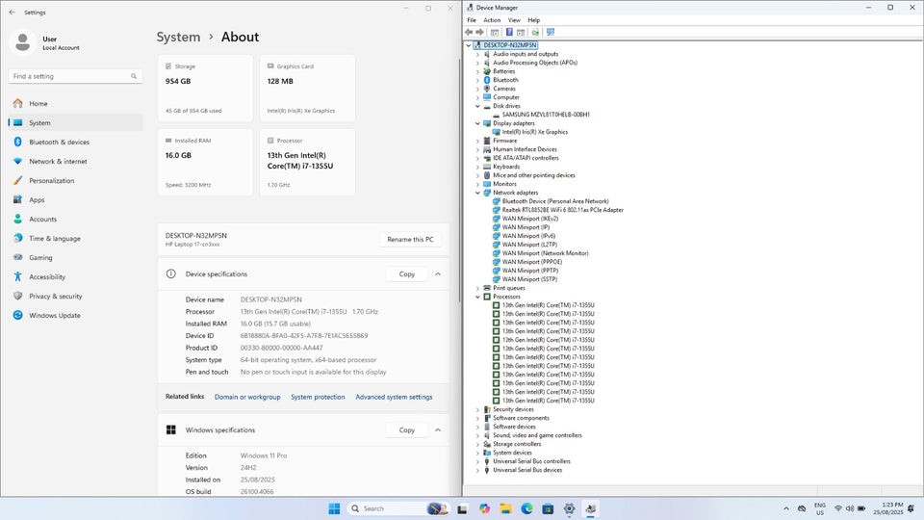Image resolution: width=924 pixels, height=520 pixels.
Task: Open the Help menu in Device Manager
Action: point(534,20)
